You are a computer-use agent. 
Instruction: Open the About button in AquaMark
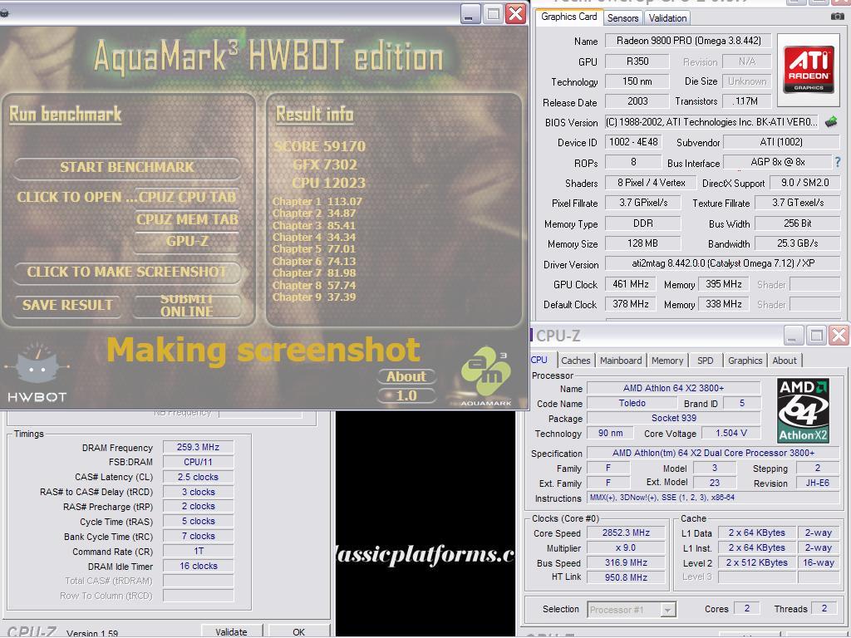[x=406, y=376]
